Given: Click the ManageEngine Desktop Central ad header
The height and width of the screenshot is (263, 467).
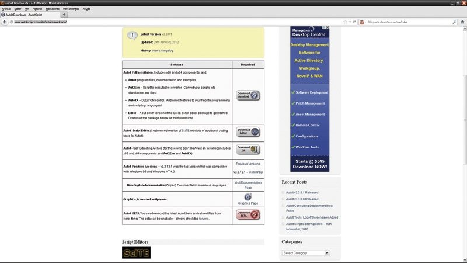Looking at the screenshot, I should tap(309, 32).
